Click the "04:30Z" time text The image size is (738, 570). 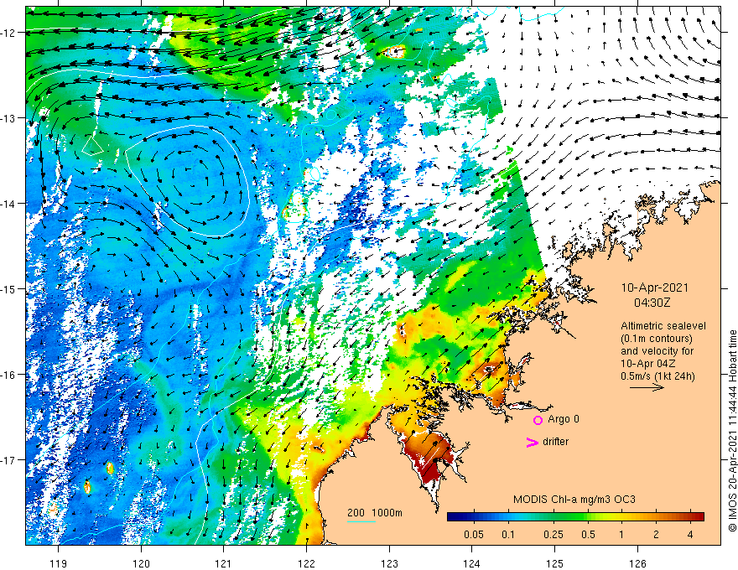(x=652, y=303)
